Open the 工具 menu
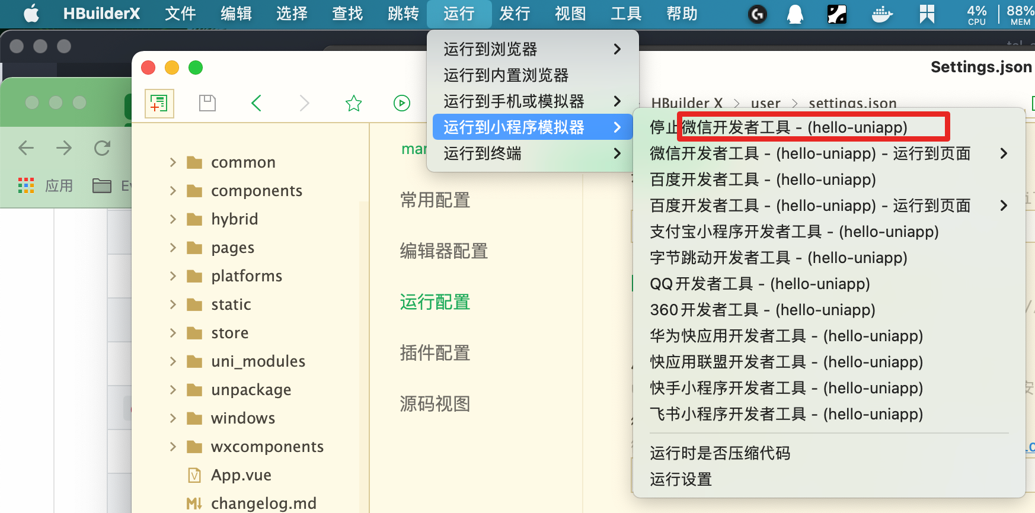The image size is (1035, 513). [626, 14]
